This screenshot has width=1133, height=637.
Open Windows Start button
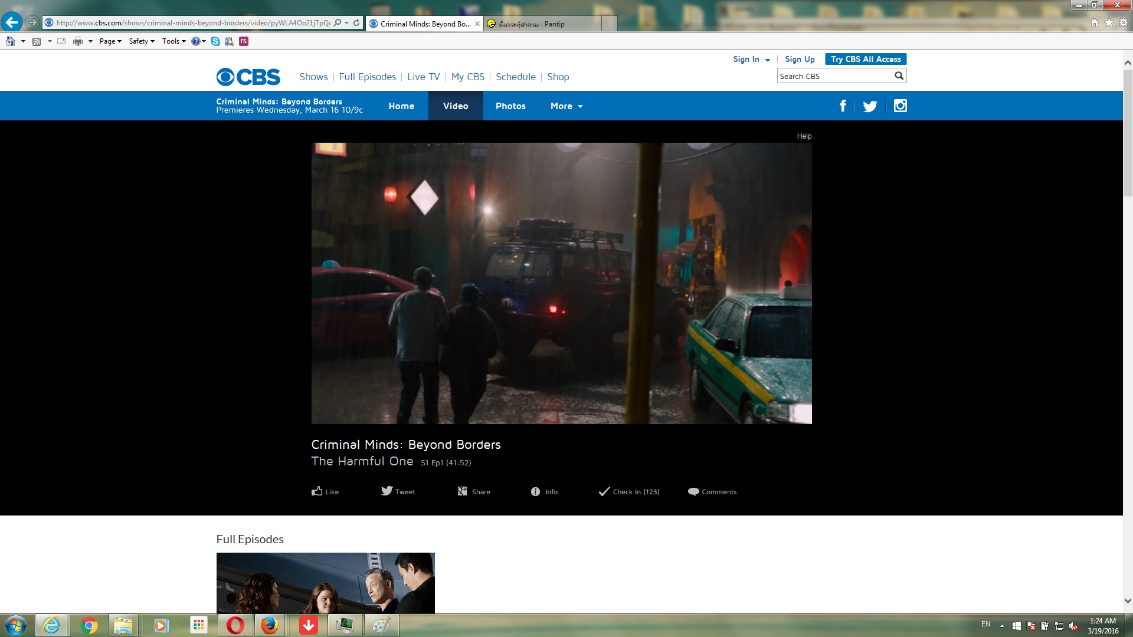click(16, 625)
